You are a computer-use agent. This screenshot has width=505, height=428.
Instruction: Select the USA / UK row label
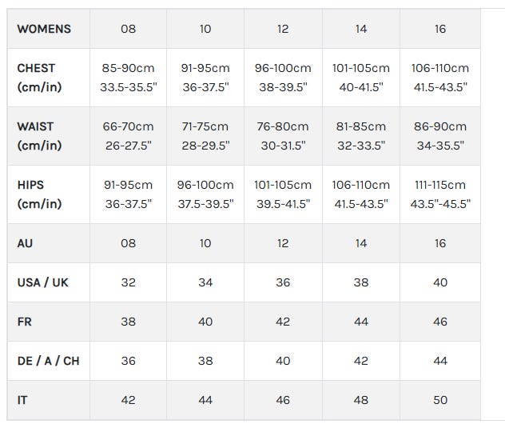pyautogui.click(x=43, y=282)
